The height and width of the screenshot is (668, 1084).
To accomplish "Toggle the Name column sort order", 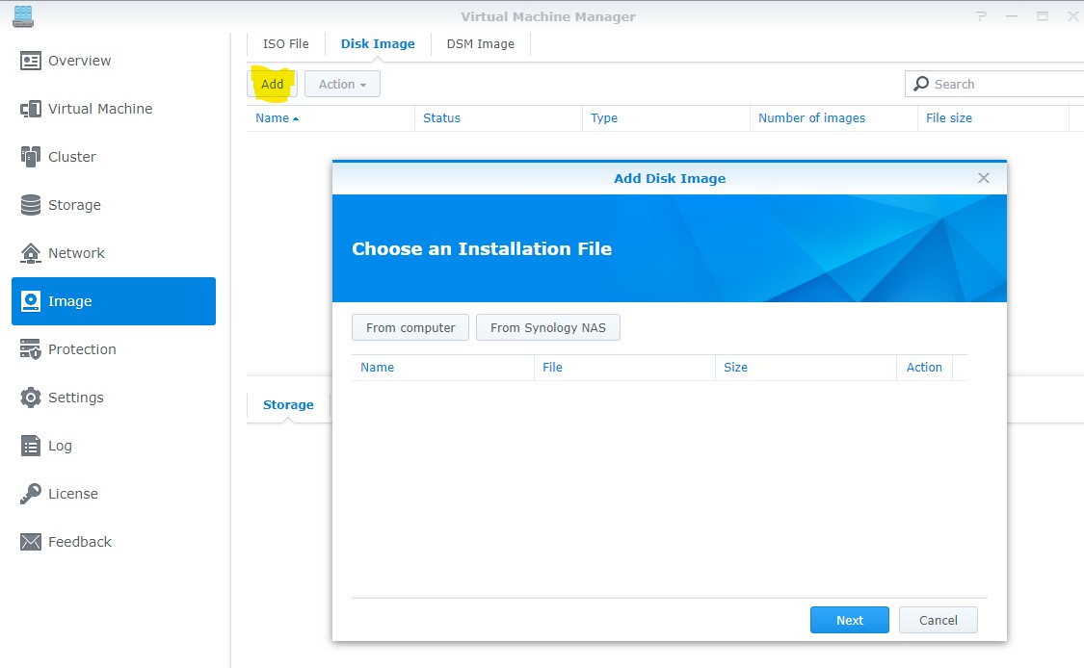I will (271, 117).
